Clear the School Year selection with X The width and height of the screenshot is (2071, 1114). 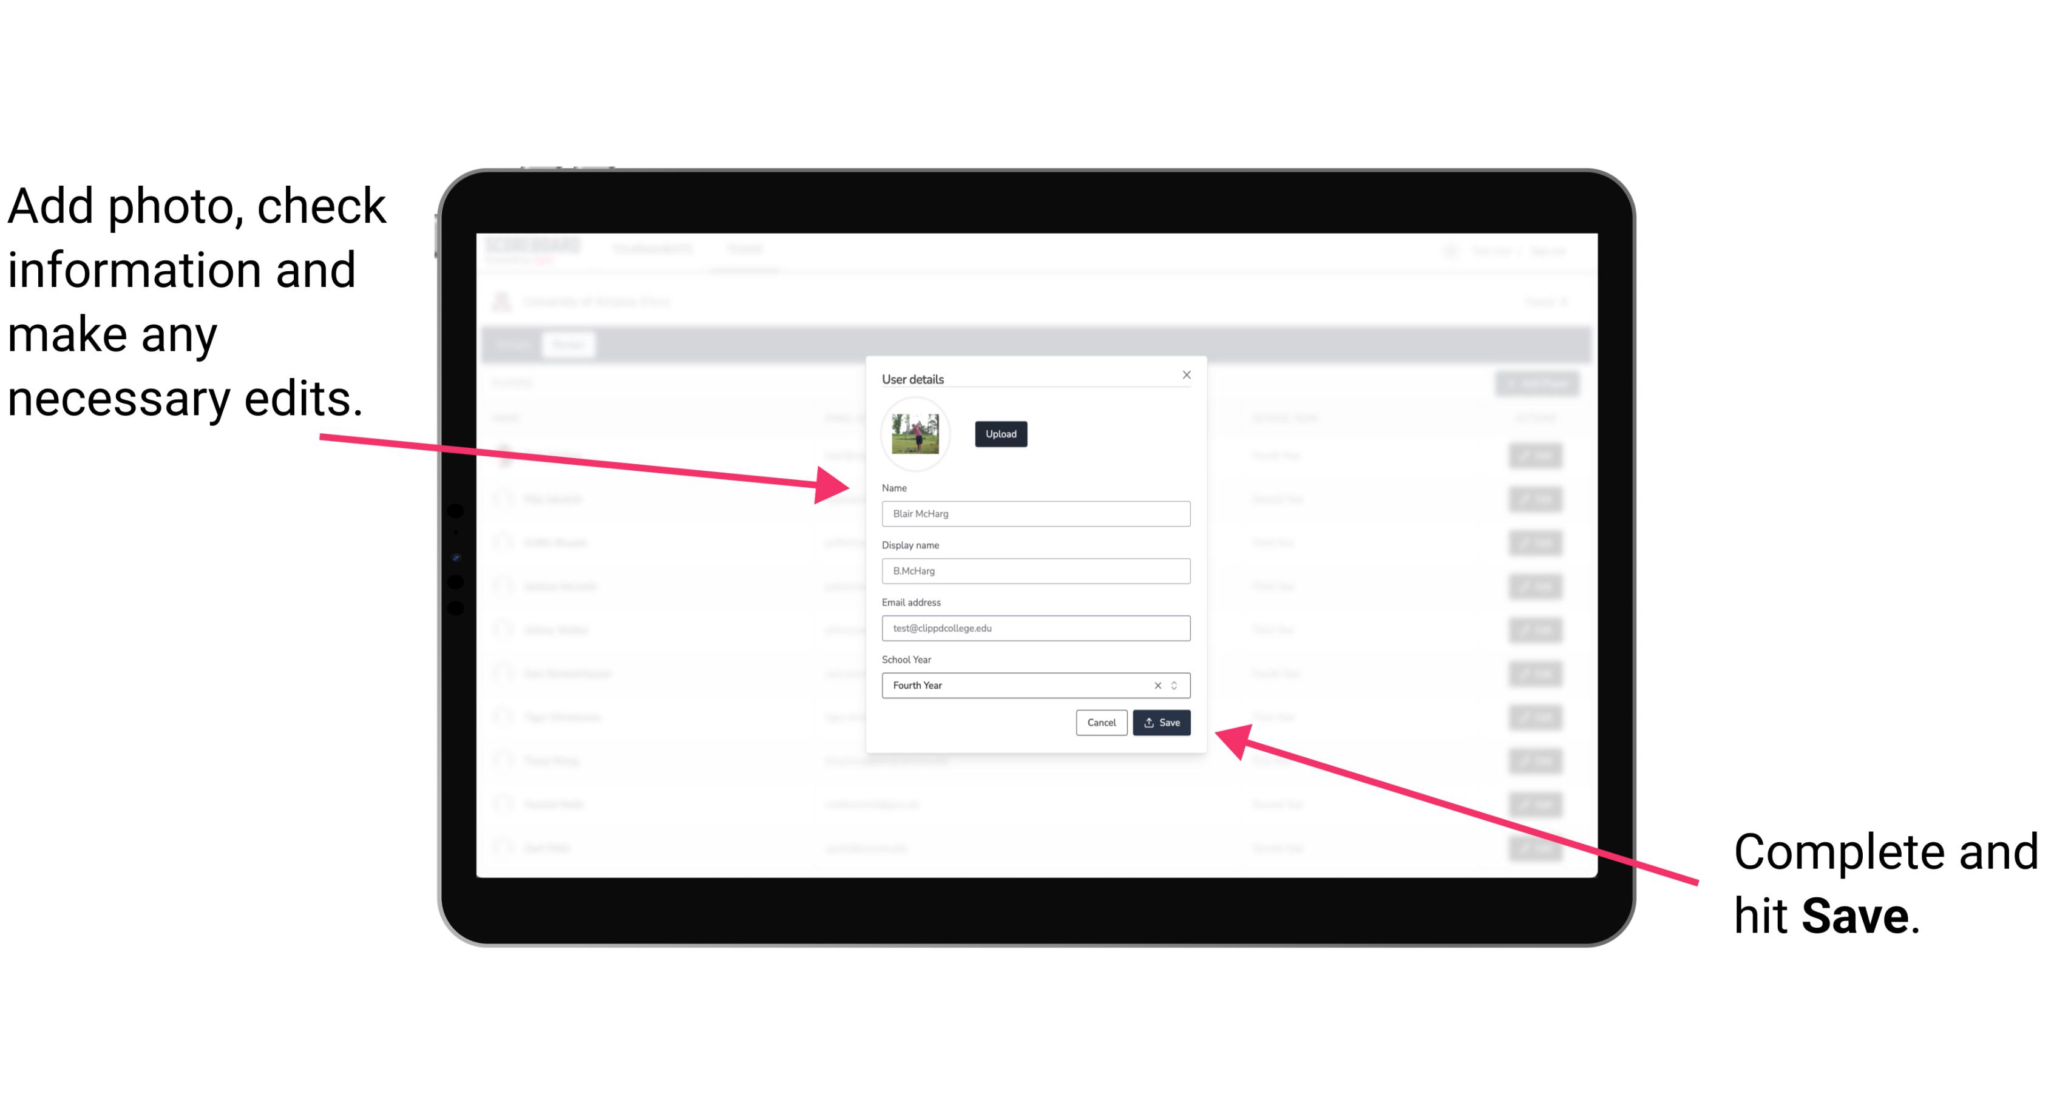1157,684
